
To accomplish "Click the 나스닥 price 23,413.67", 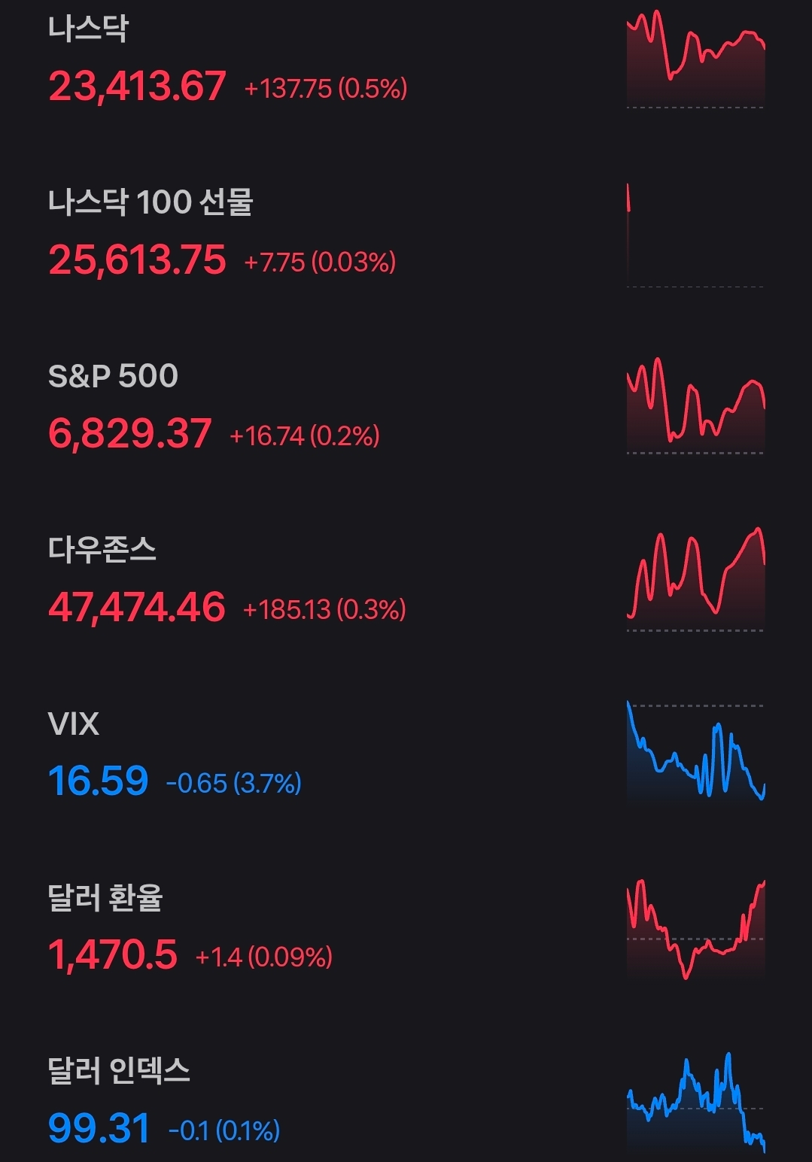I will click(x=137, y=86).
